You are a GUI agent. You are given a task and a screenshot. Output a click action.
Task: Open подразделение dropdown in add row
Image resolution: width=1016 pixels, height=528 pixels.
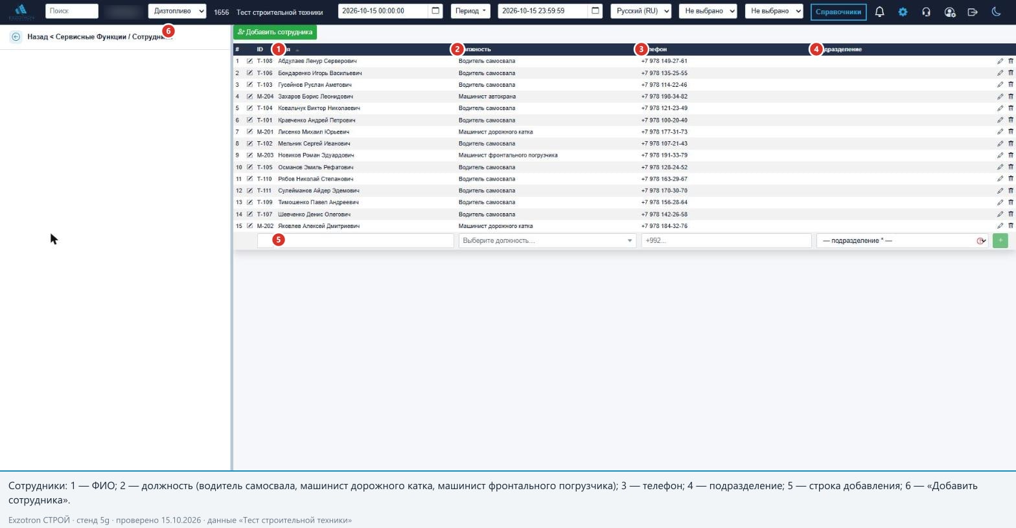(903, 240)
